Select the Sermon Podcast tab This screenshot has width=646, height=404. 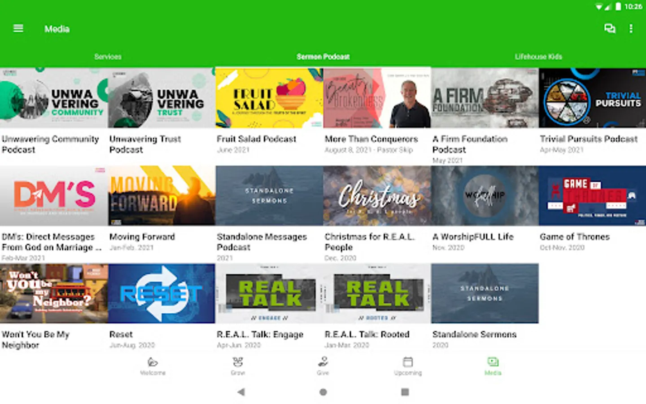(x=323, y=57)
